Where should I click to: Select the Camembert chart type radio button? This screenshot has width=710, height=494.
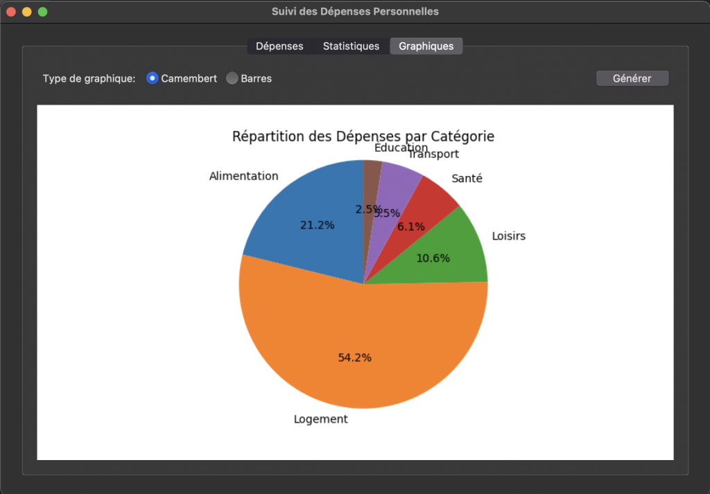click(x=153, y=78)
